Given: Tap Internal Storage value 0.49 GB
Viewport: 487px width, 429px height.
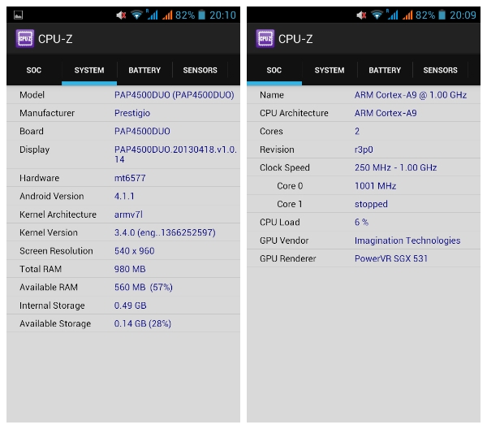Looking at the screenshot, I should point(130,305).
